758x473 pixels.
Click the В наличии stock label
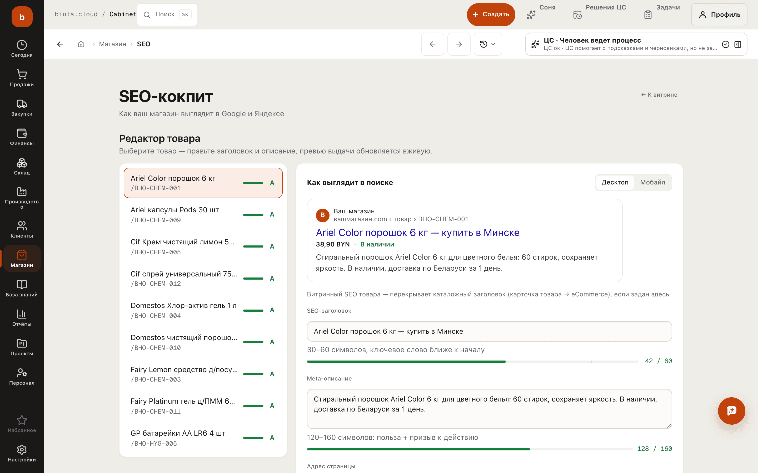[377, 244]
